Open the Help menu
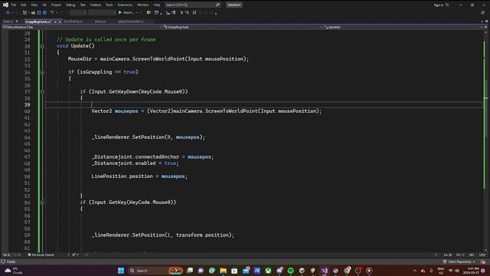490x276 pixels. (x=156, y=5)
